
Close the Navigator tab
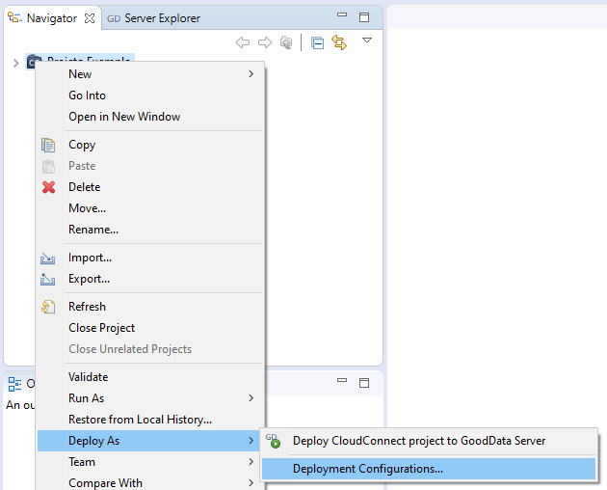coord(90,18)
